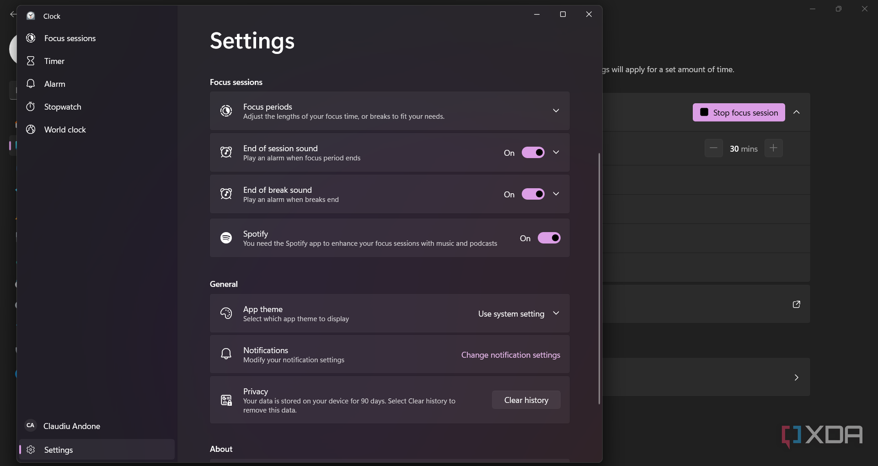Expand the Focus periods section
Viewport: 878px width, 466px height.
[556, 111]
